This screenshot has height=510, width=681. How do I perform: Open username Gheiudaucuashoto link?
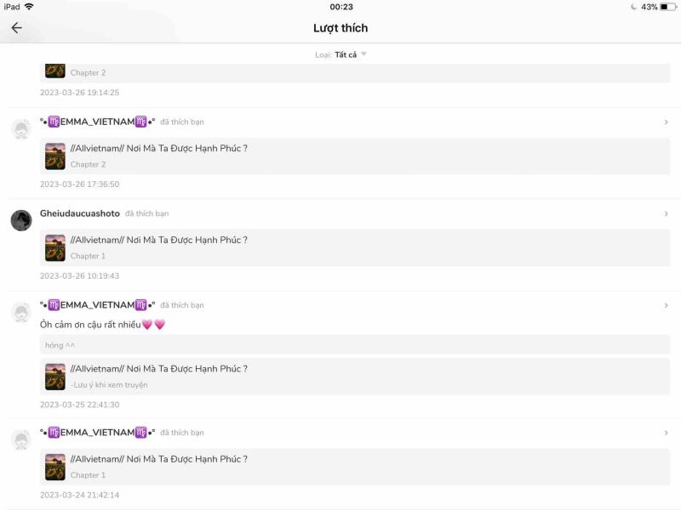click(80, 213)
